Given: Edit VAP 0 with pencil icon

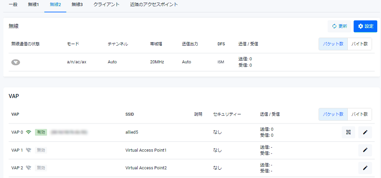Looking at the screenshot, I should coord(365,132).
